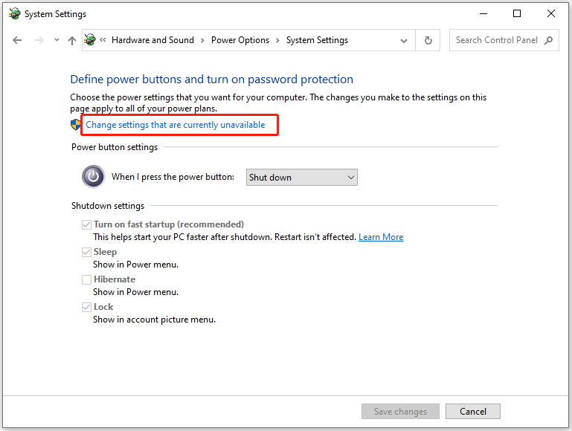This screenshot has width=572, height=431.
Task: Open the recent locations chevron
Action: point(57,39)
